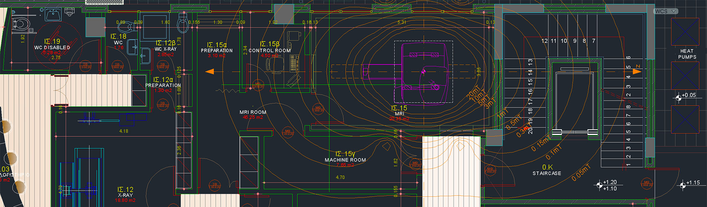Viewport: 707px width, 207px height.
Task: Select the +1.20 elevation datum symbol
Action: click(599, 185)
